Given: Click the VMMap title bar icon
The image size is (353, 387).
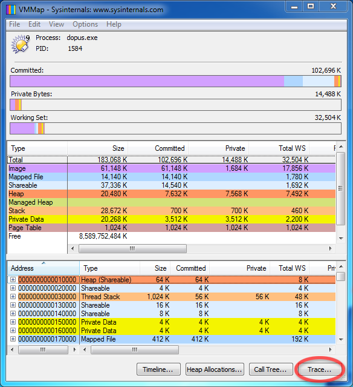Looking at the screenshot, I should coord(11,10).
